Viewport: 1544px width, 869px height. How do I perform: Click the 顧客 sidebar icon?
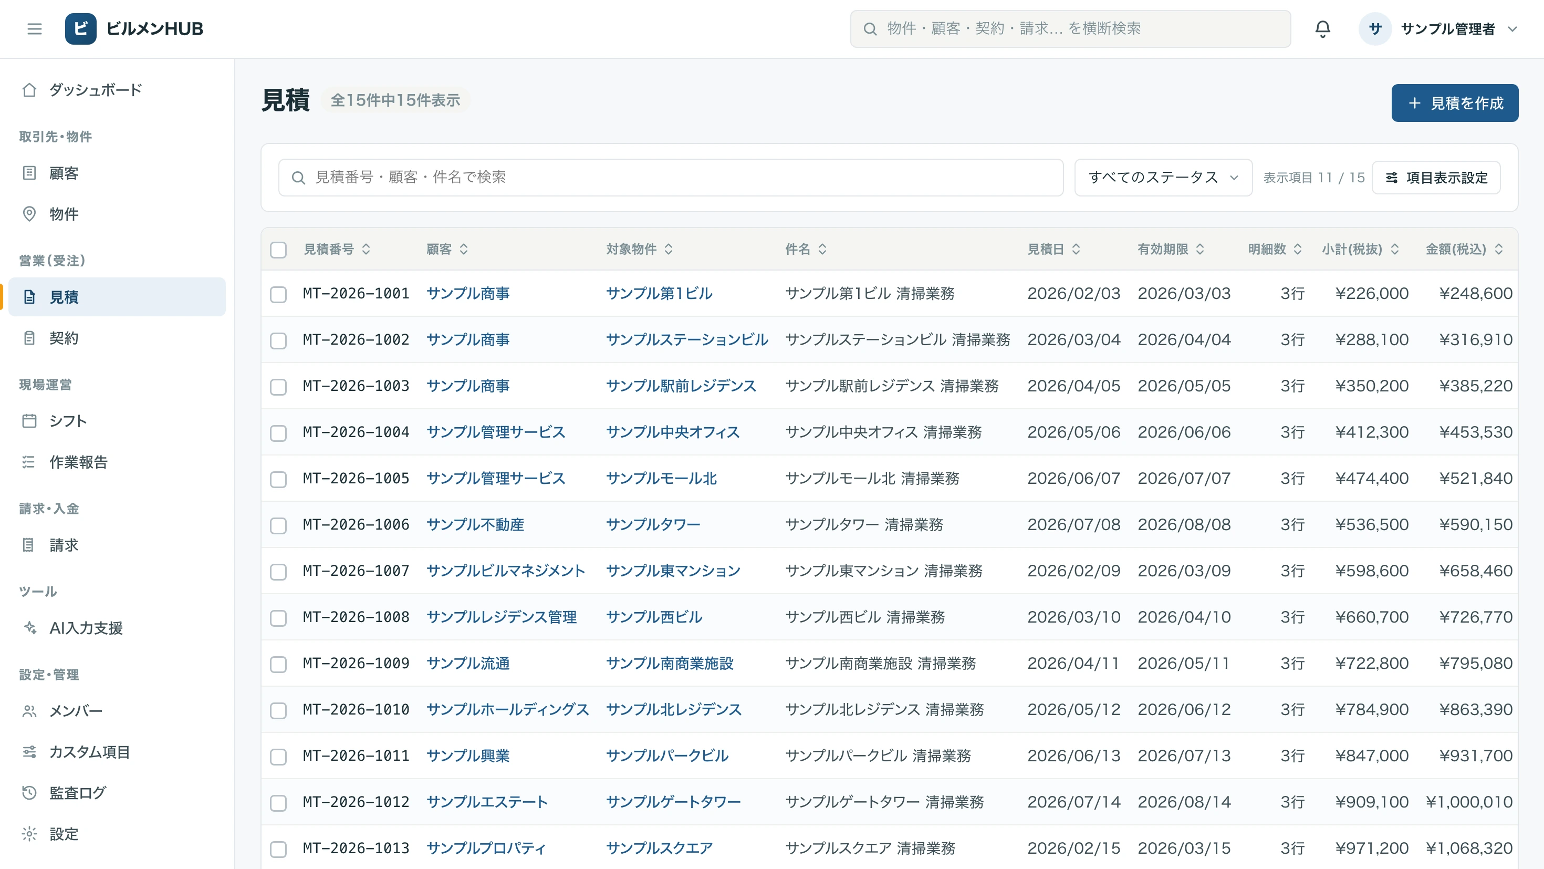pos(29,173)
